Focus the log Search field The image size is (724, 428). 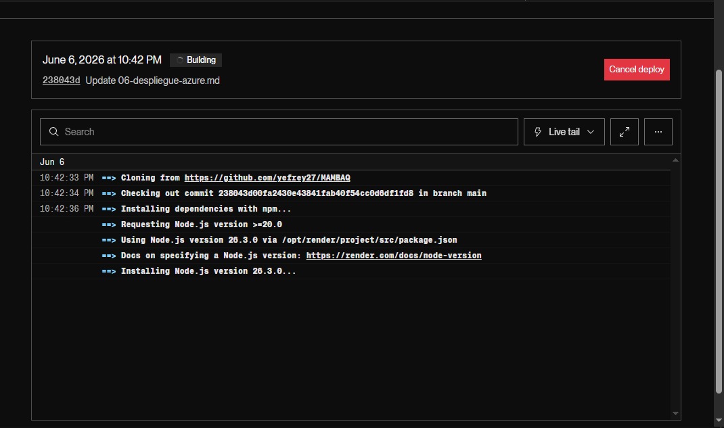tap(279, 132)
